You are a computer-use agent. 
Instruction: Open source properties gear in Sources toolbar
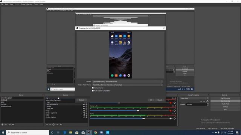click(x=53, y=124)
